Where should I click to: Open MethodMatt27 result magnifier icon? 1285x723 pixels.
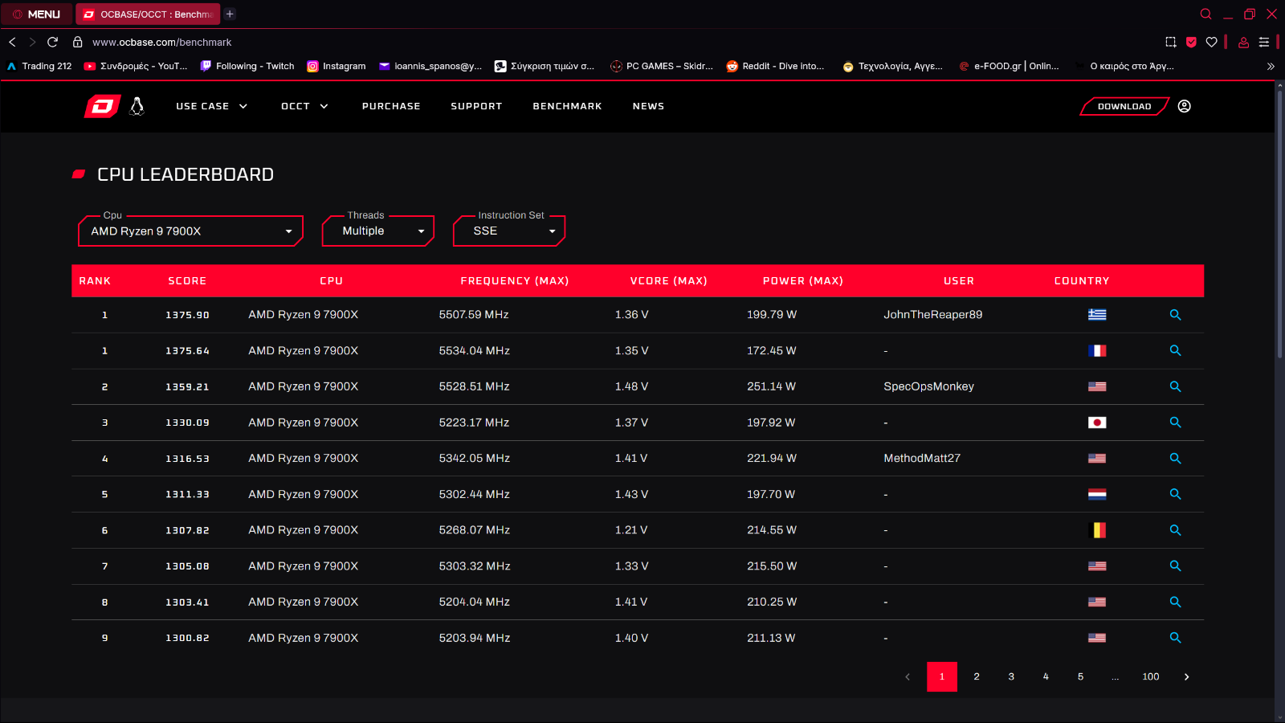[1175, 458]
